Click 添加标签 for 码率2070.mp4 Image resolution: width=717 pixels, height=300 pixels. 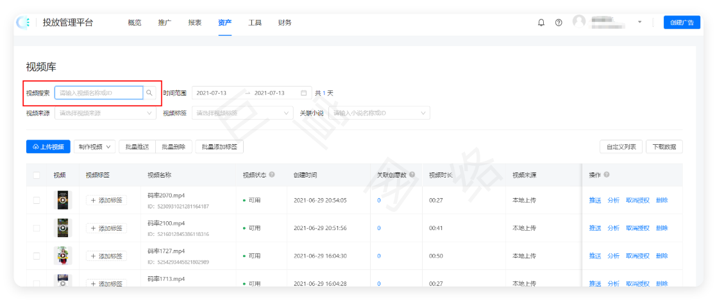click(106, 200)
